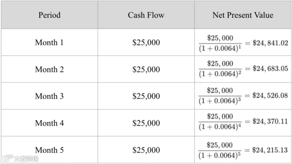The image size is (292, 164).
Task: Click the Month 1 period cell
Action: click(49, 42)
